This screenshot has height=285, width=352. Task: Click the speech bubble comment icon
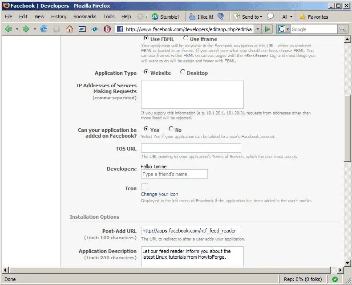coord(270,16)
